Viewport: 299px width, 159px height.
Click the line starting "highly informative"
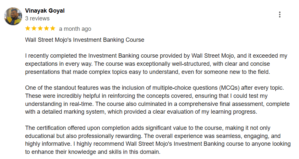153,144
